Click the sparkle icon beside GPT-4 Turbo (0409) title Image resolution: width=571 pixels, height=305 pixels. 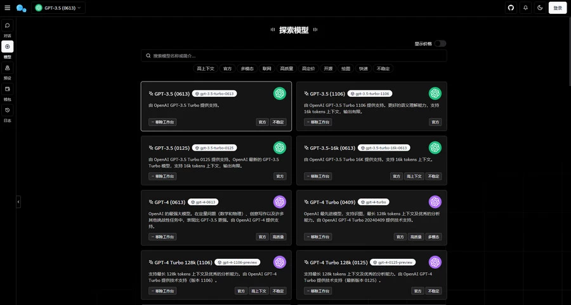click(x=306, y=202)
